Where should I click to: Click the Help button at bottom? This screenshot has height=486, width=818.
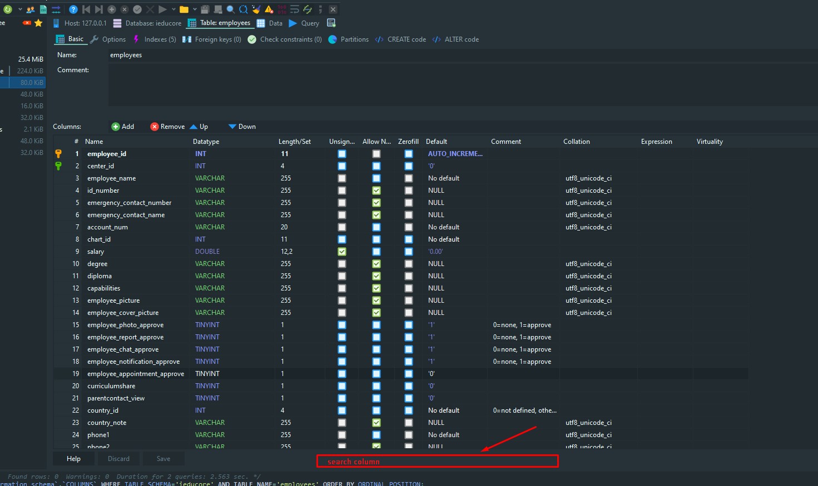pos(74,459)
